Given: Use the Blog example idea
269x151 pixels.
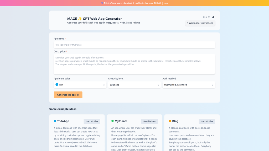Looking at the screenshot, I should point(207,121).
